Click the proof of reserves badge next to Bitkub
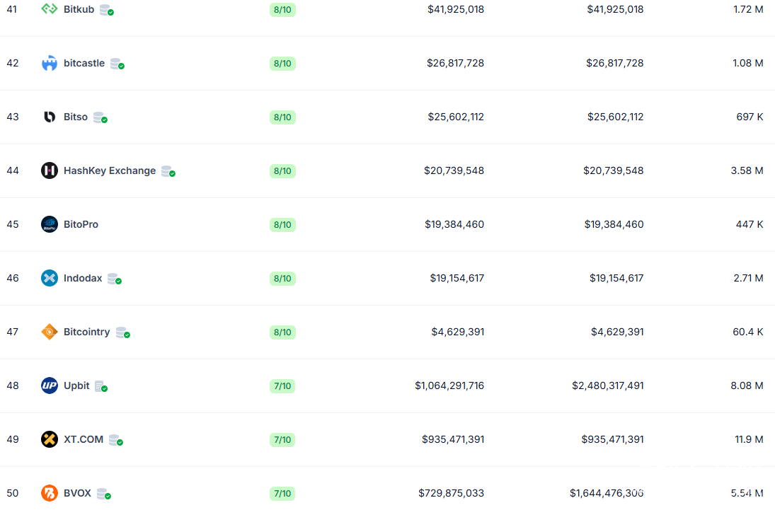The width and height of the screenshot is (775, 510). click(107, 10)
